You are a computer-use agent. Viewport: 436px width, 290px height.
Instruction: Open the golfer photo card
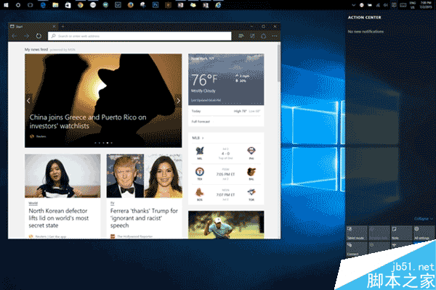tap(226, 225)
